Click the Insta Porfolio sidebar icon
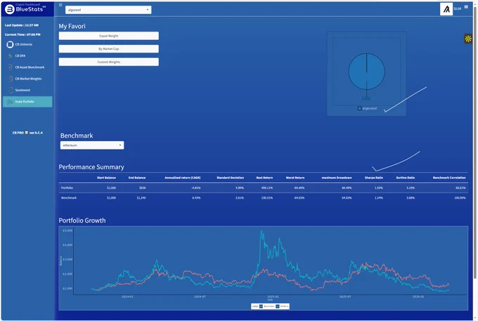Image resolution: width=478 pixels, height=321 pixels. pos(10,102)
